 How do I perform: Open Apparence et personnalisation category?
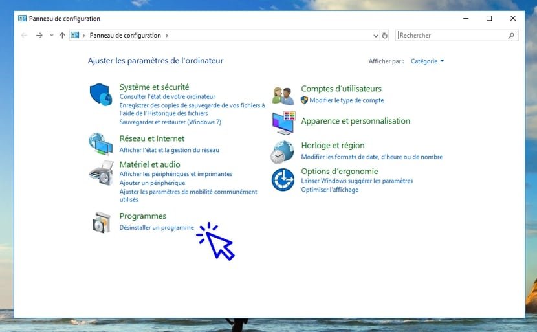[355, 121]
